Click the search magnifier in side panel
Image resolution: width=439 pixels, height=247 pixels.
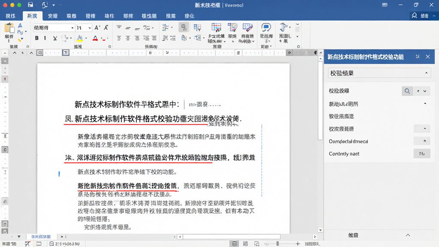407,91
